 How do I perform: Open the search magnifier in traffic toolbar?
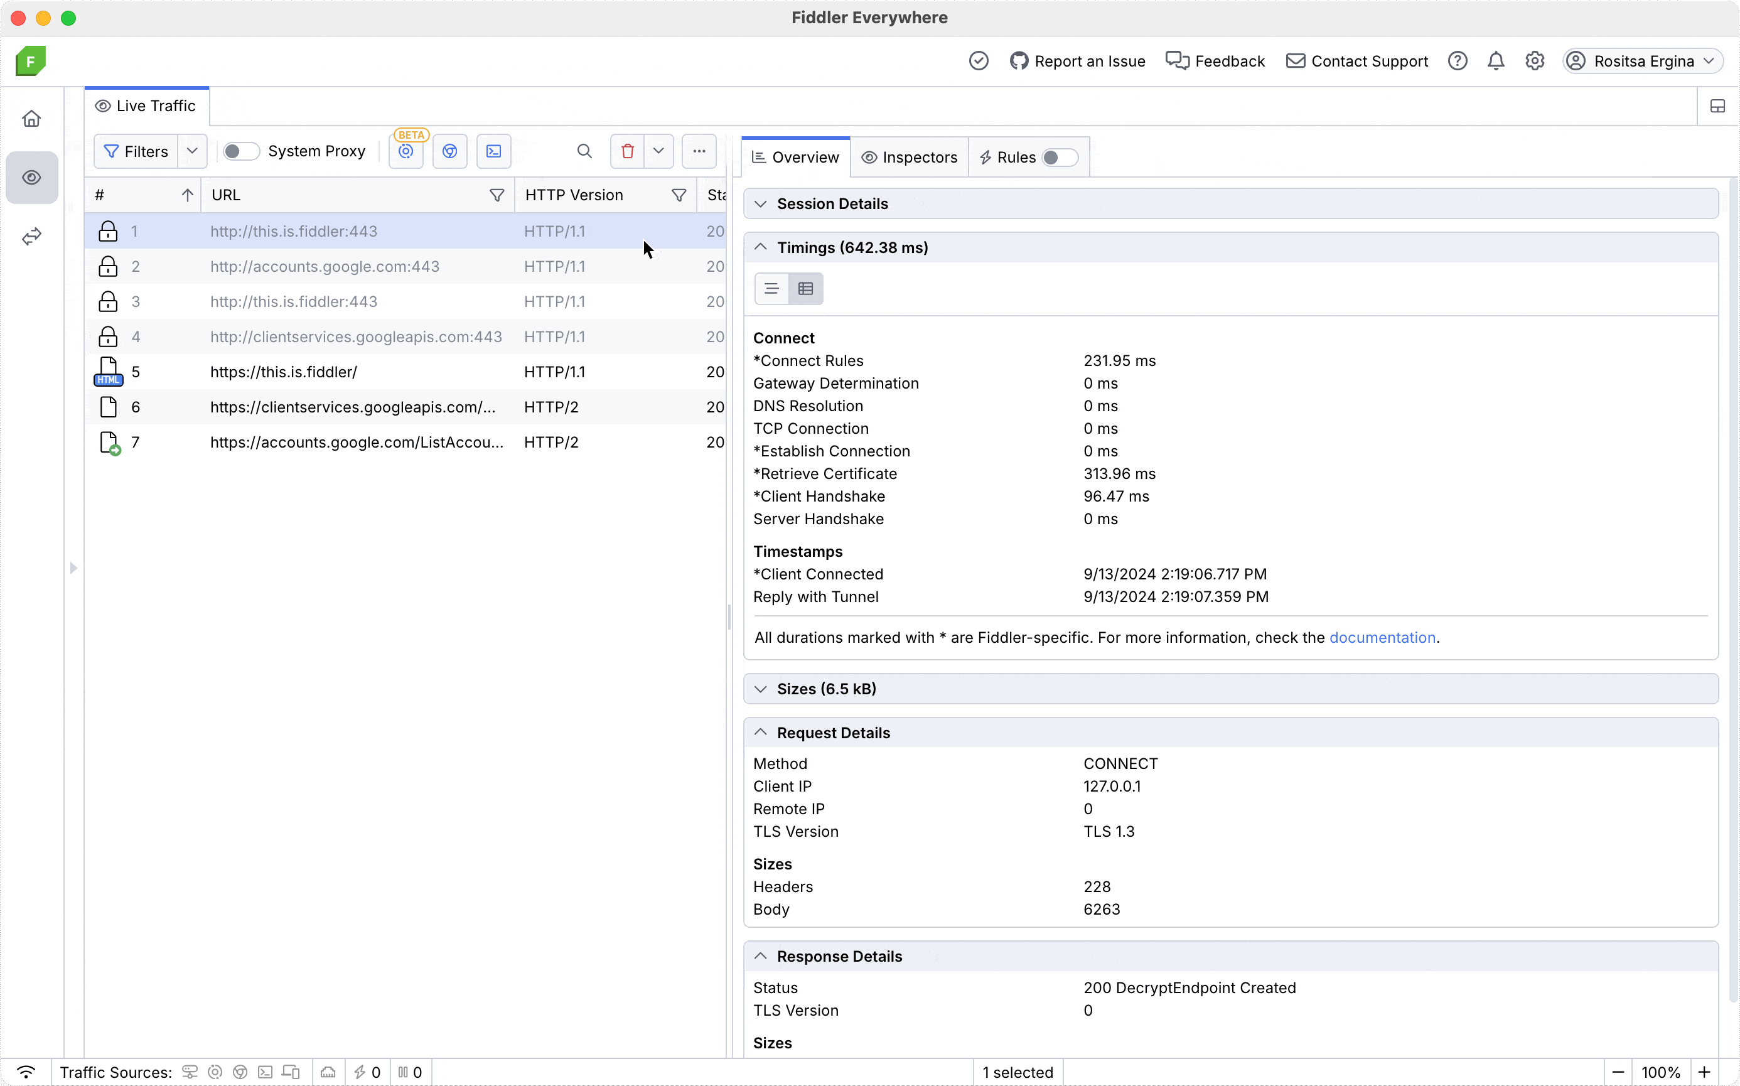[x=584, y=151]
